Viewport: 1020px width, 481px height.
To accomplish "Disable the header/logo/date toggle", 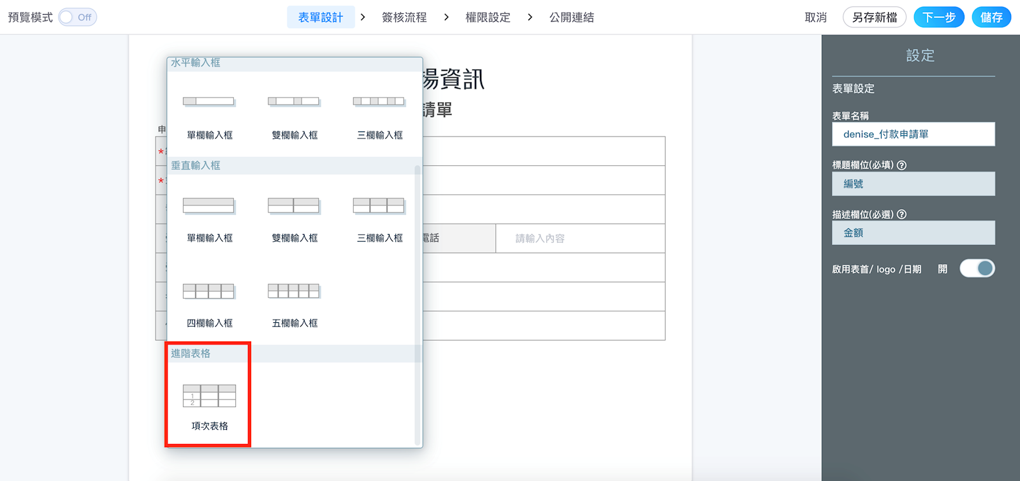I will (x=977, y=269).
